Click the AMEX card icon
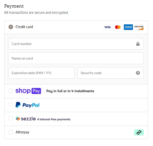The image size is (153, 146). 128,27
